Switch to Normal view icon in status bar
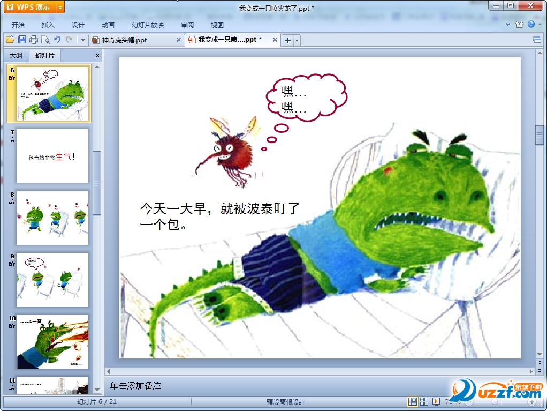 pos(412,401)
